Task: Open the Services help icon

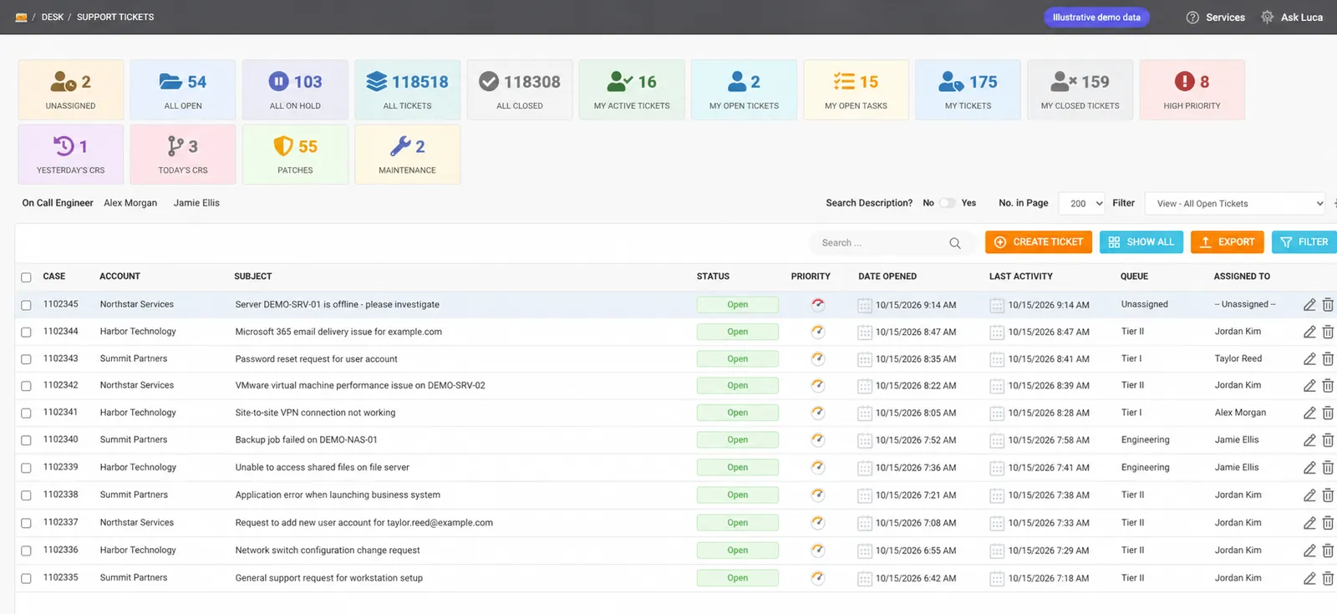Action: coord(1192,17)
